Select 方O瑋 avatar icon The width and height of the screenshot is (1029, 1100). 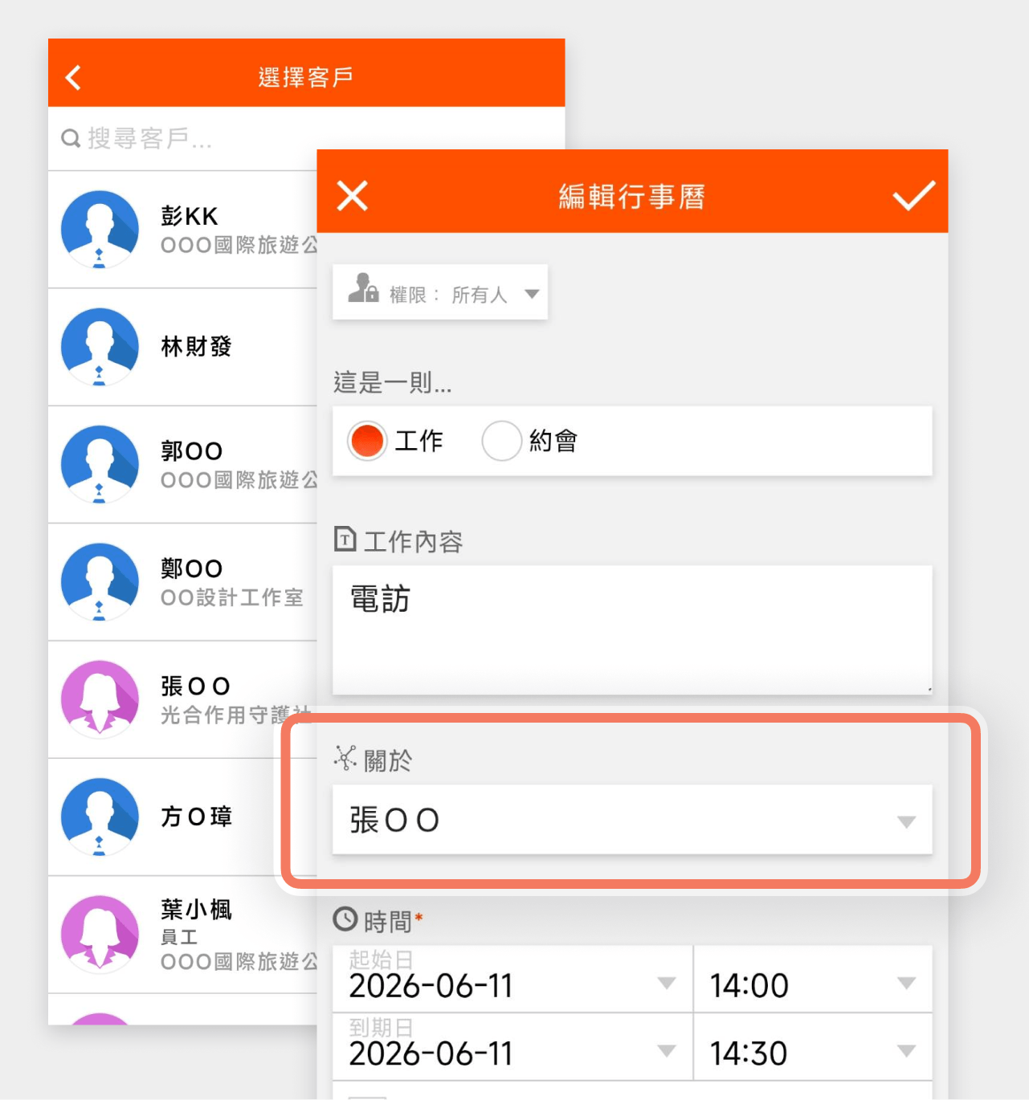[100, 817]
